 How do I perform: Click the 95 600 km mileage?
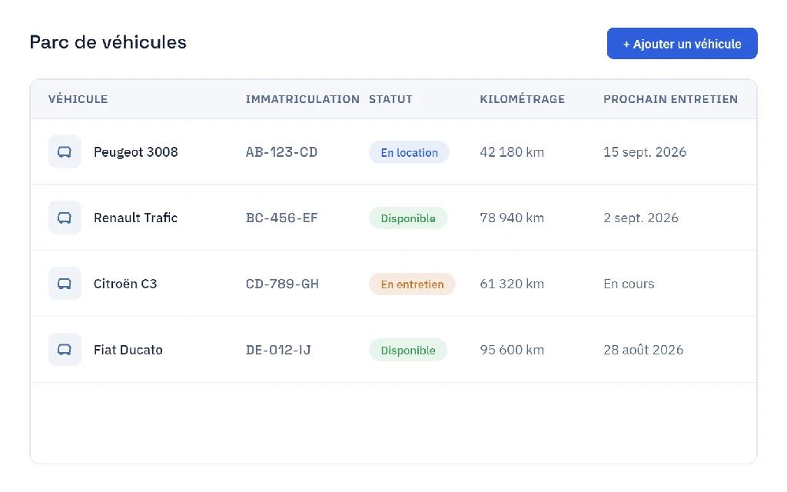(512, 350)
